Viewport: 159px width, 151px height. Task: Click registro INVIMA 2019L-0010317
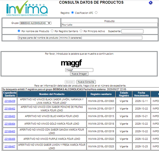pyautogui.click(x=101, y=109)
